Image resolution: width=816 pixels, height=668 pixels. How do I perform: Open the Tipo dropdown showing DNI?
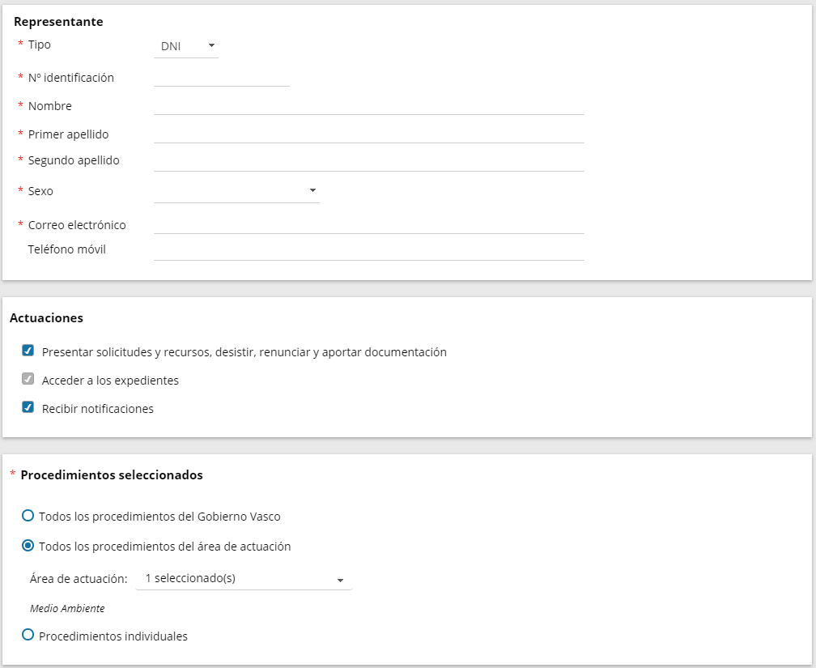185,46
